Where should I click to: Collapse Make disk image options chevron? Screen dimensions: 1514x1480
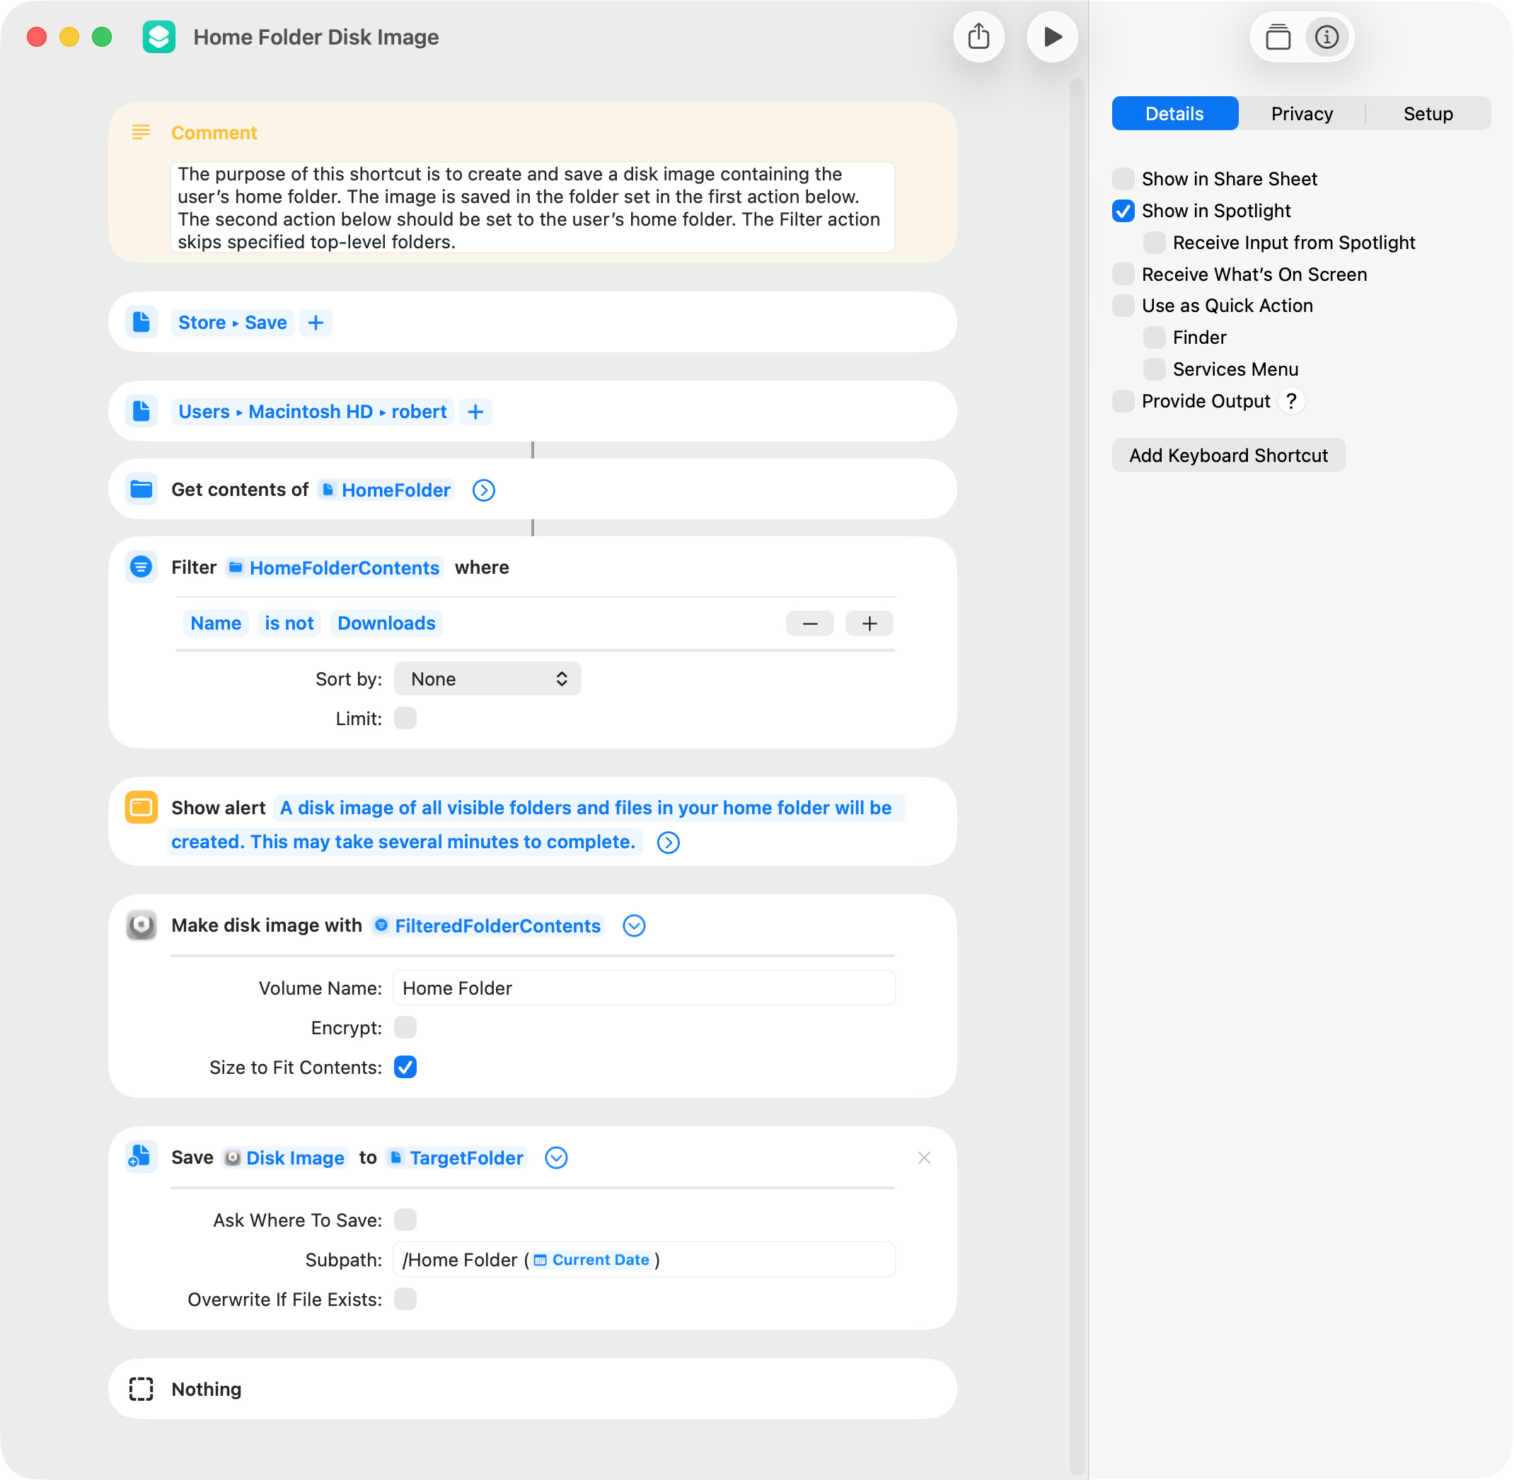click(x=634, y=926)
